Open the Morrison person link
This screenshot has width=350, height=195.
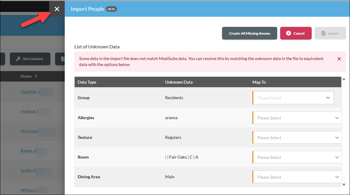(29, 131)
